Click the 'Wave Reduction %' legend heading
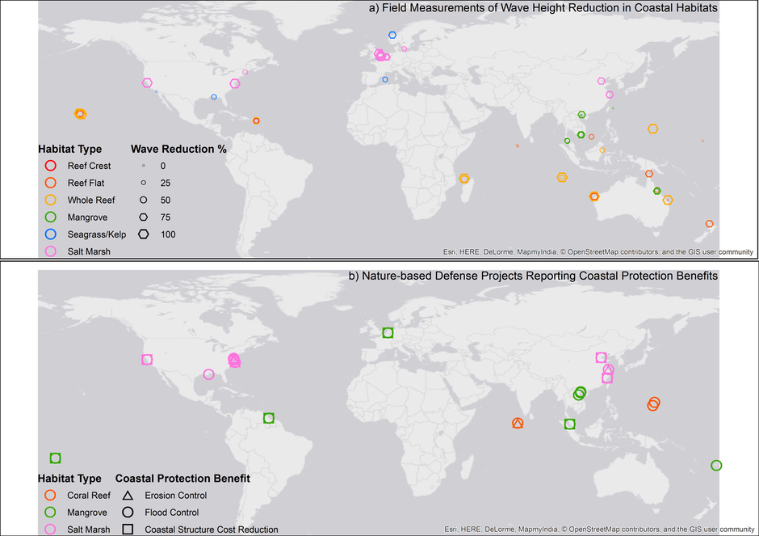The width and height of the screenshot is (759, 536). 178,149
